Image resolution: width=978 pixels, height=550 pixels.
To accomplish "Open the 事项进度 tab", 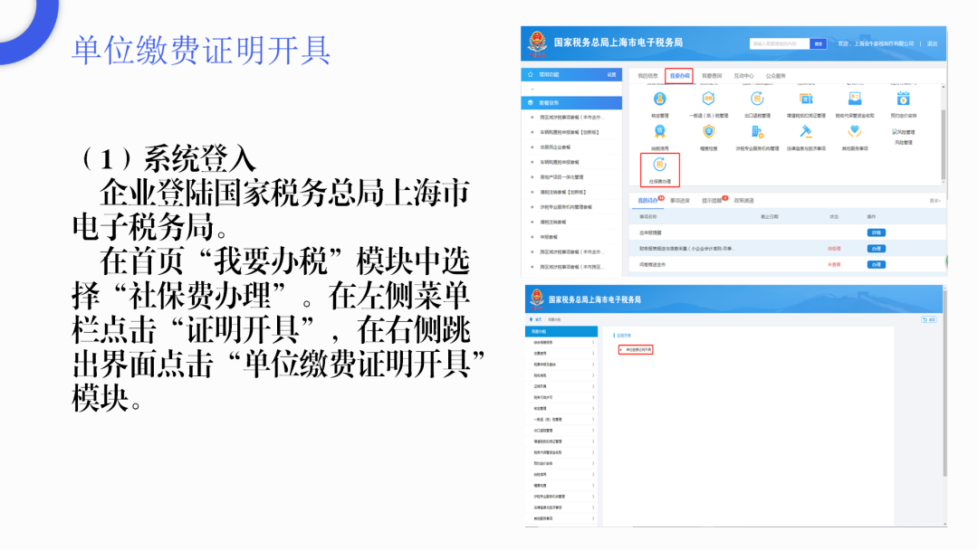I will click(x=680, y=201).
